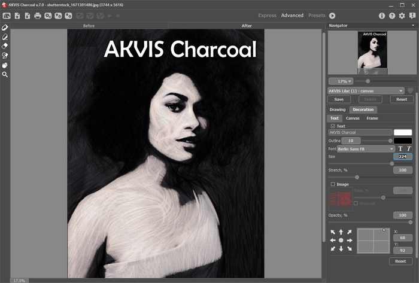Center text position dot
This screenshot has width=419, height=283.
coord(341,241)
